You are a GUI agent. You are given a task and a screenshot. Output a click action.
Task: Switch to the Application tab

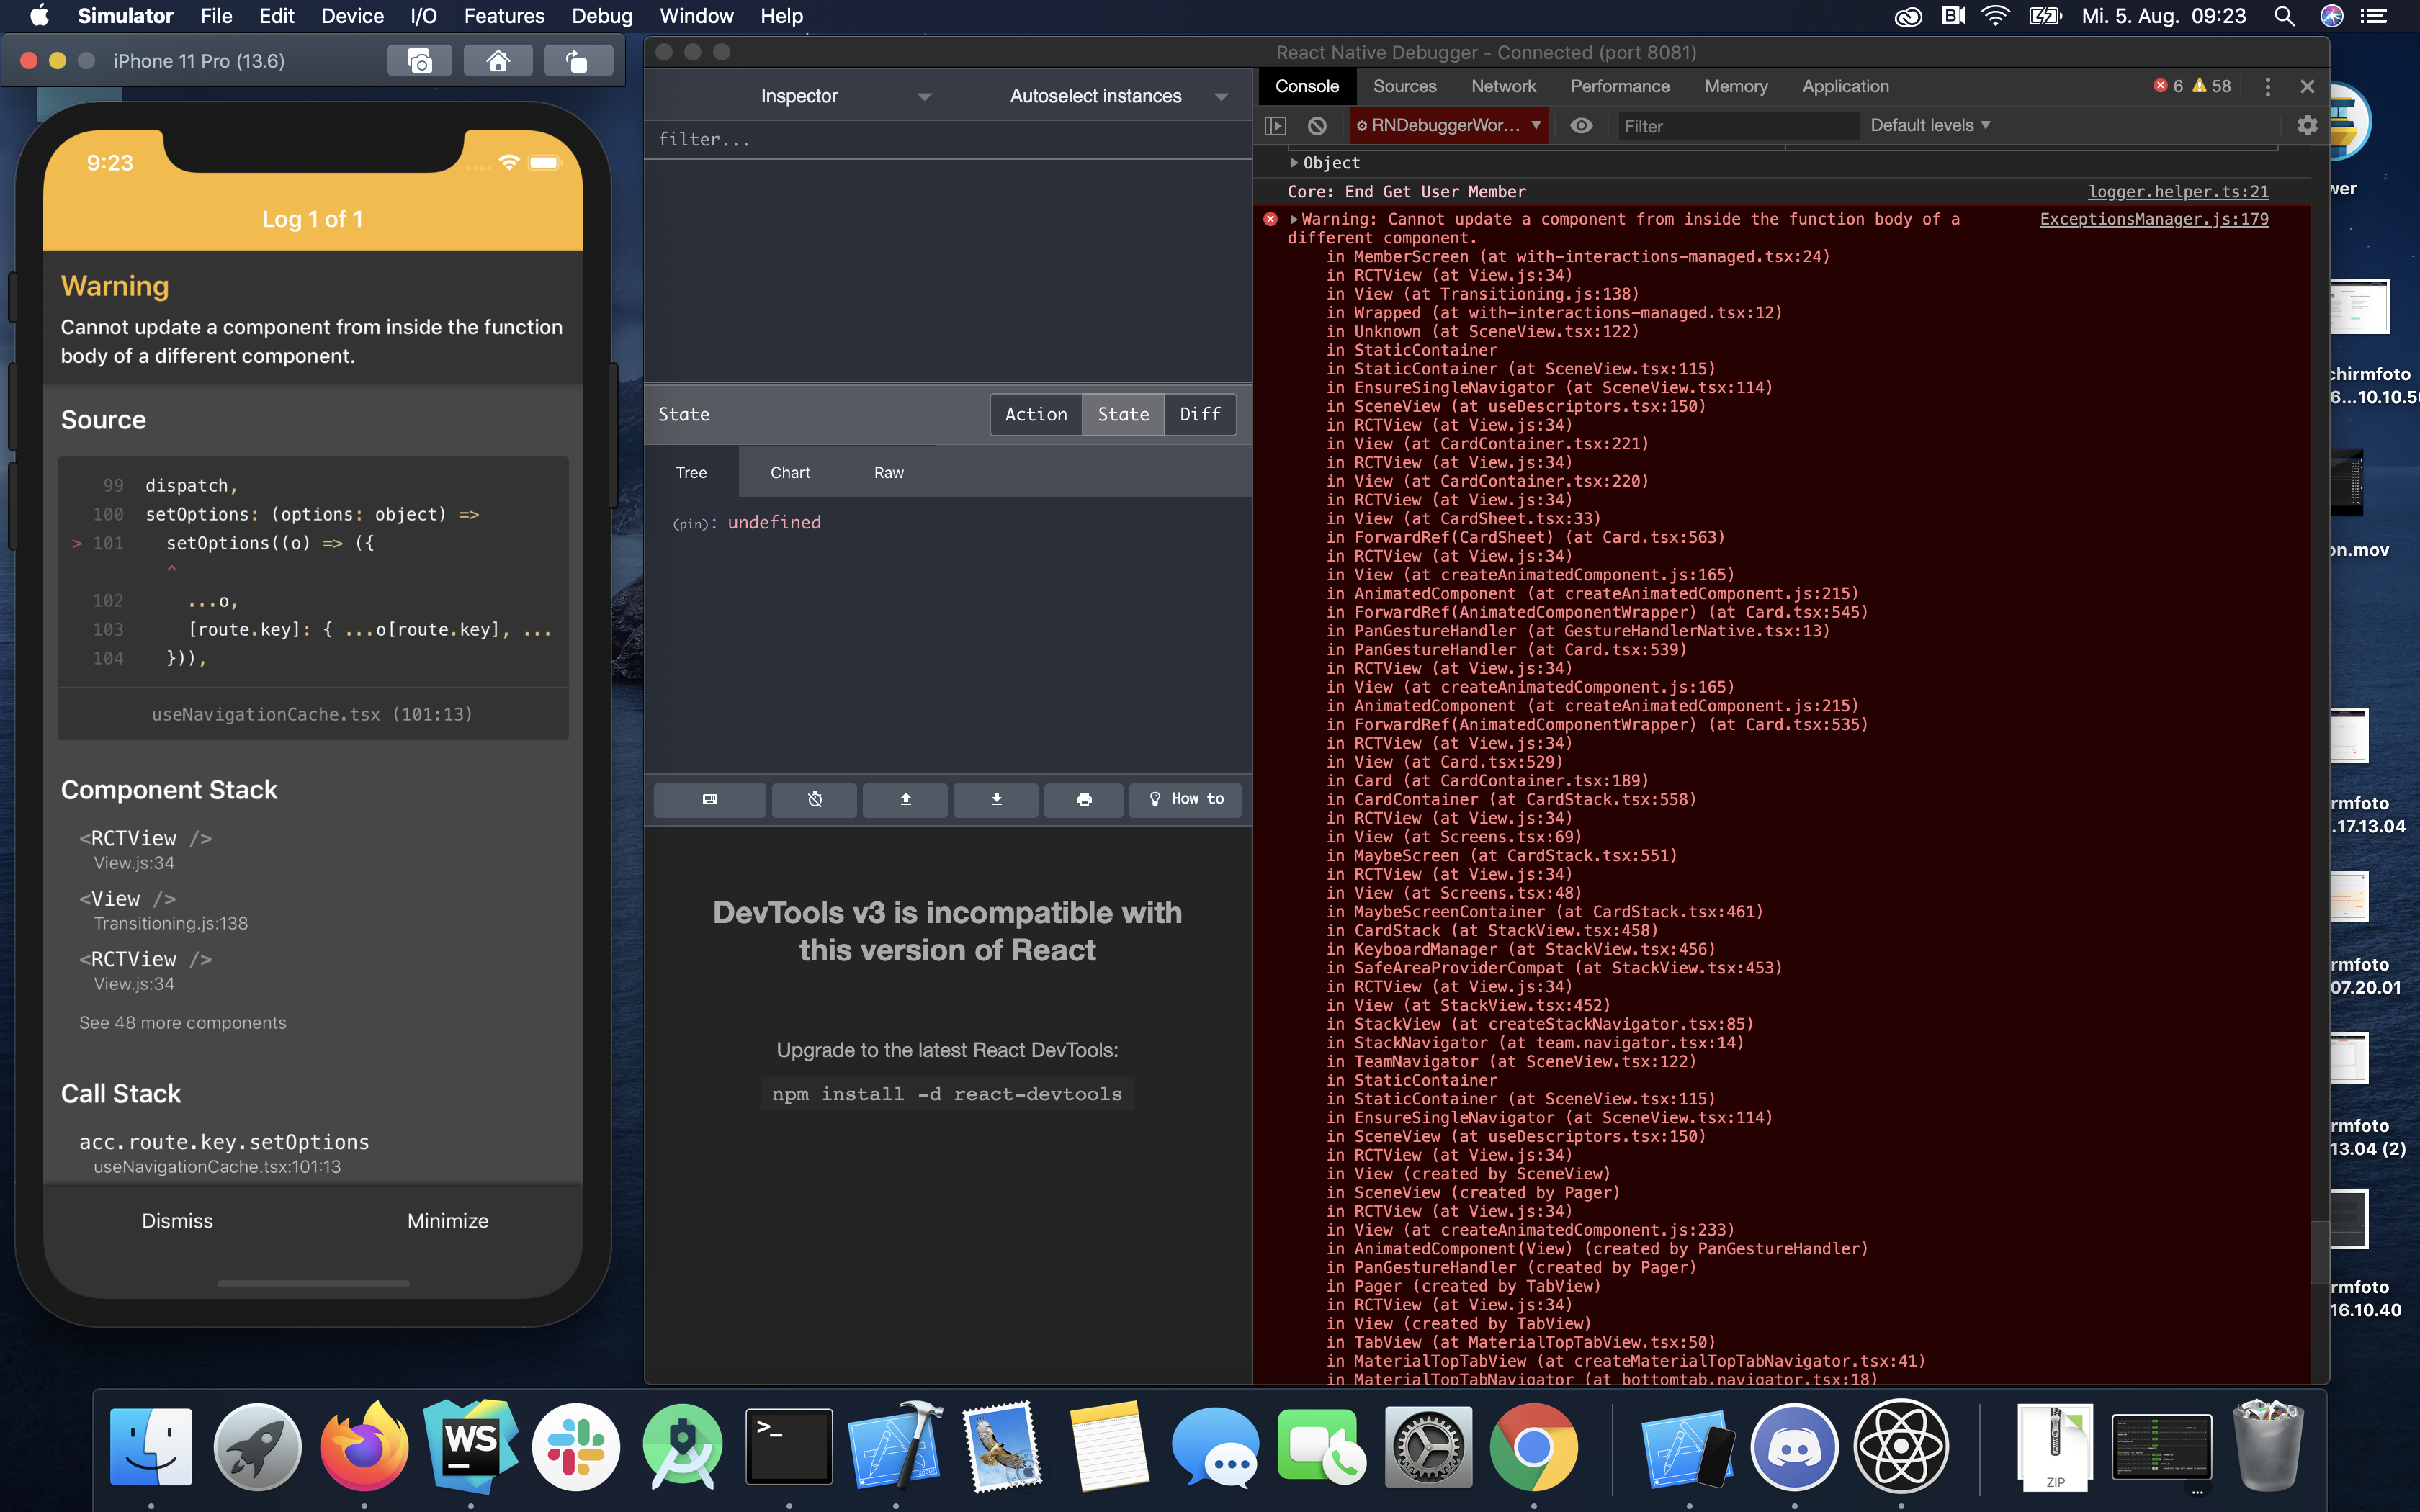[1846, 87]
